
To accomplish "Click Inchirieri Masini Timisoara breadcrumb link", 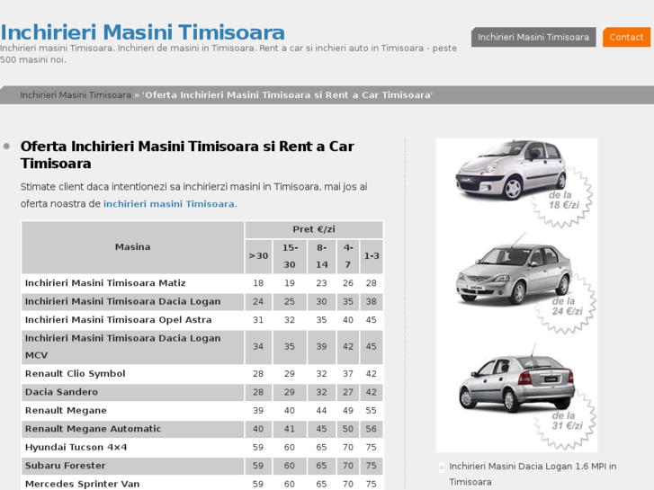I will 76,95.
